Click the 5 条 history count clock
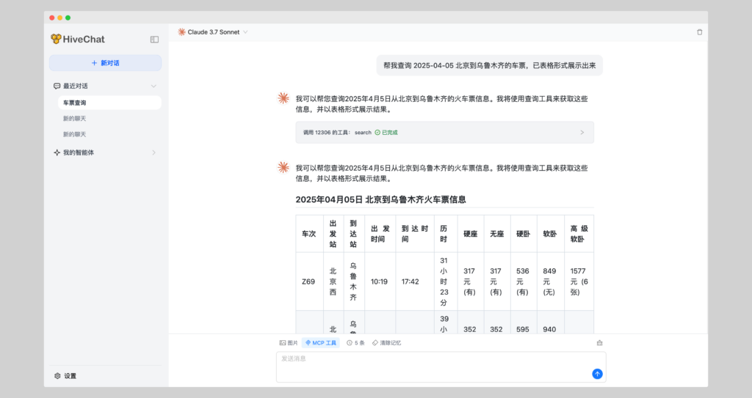This screenshot has height=398, width=752. [x=350, y=343]
